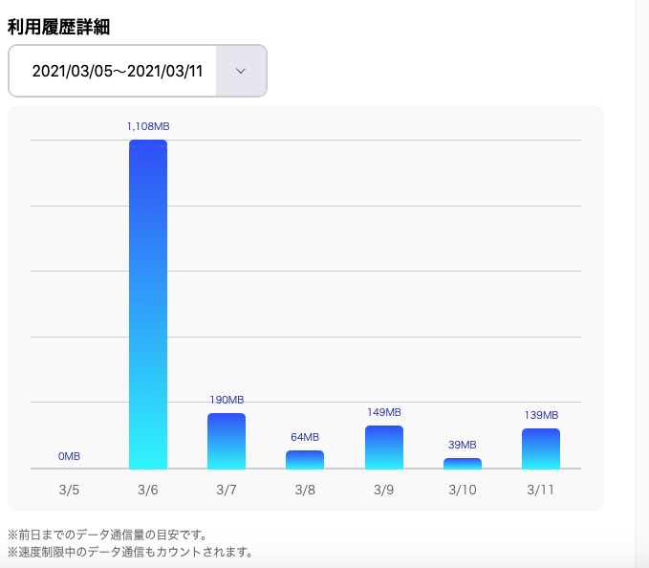The image size is (649, 568).
Task: Click the tiny 3/10 usage bar
Action: tap(463, 464)
